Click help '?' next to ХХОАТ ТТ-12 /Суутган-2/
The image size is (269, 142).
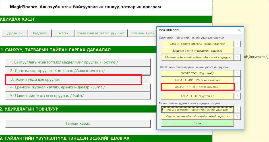237,96
